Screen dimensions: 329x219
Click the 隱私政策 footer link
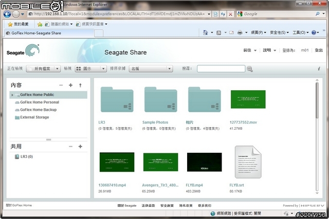point(186,206)
